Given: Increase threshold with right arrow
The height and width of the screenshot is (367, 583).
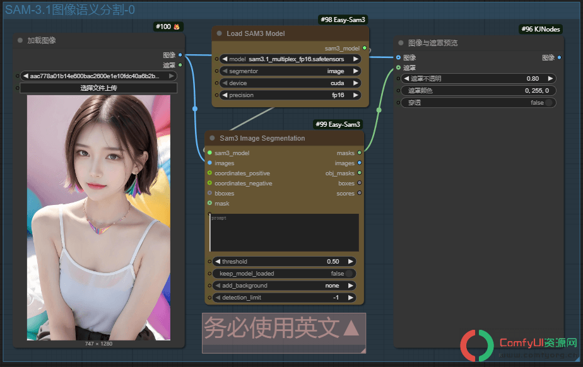Looking at the screenshot, I should tap(351, 261).
